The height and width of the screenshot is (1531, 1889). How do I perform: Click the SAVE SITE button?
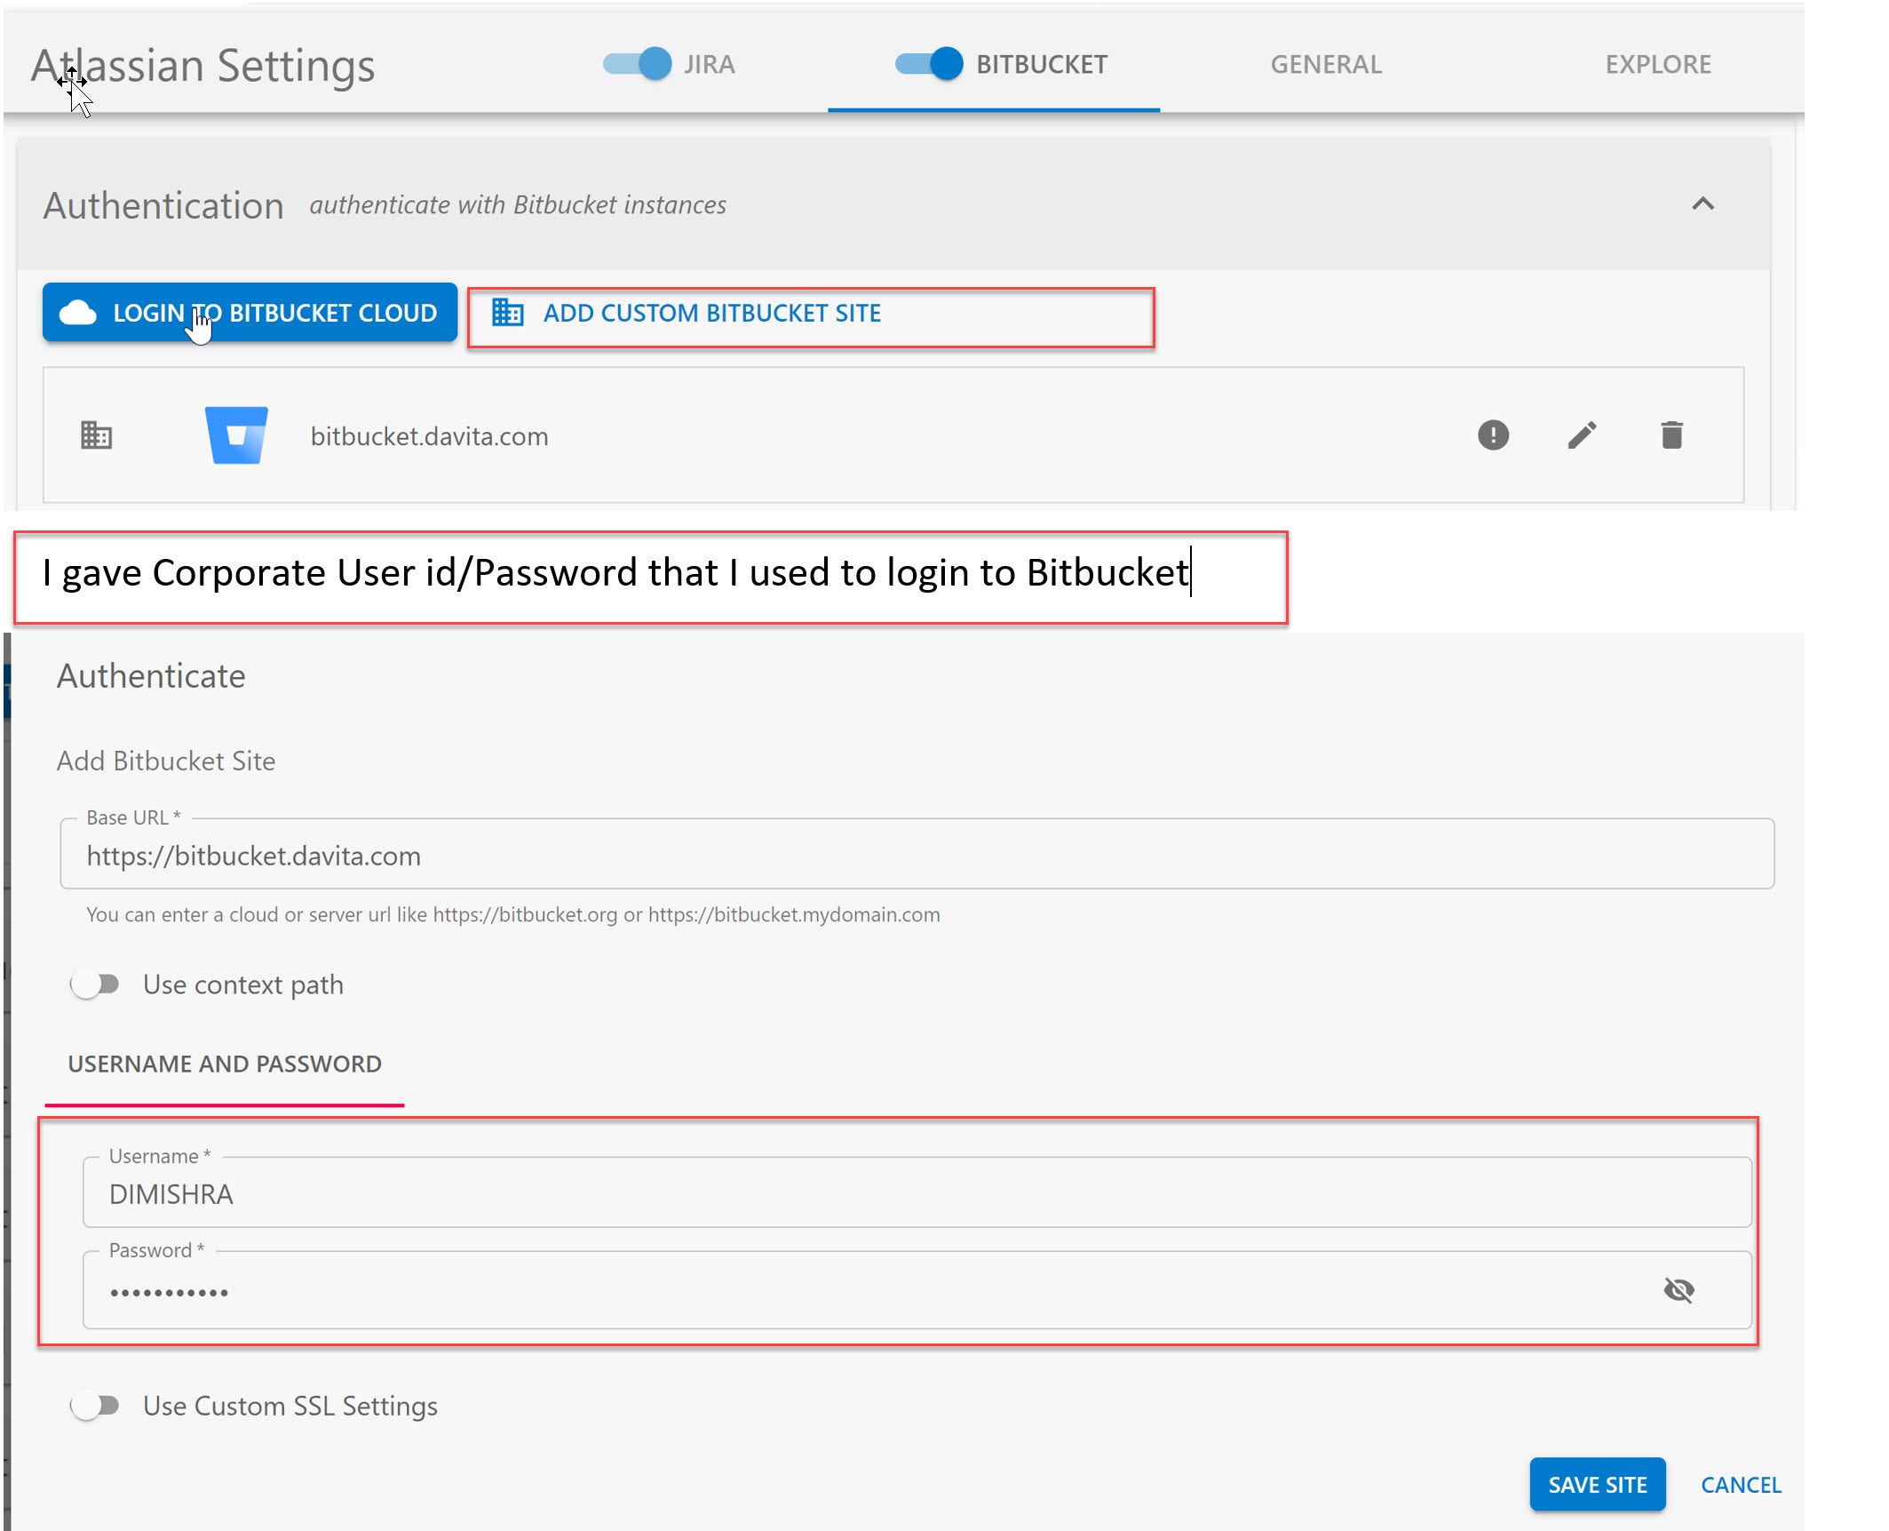coord(1597,1485)
